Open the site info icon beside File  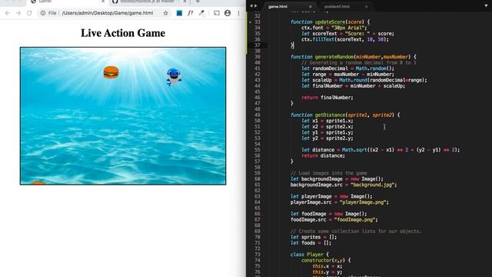[x=43, y=13]
